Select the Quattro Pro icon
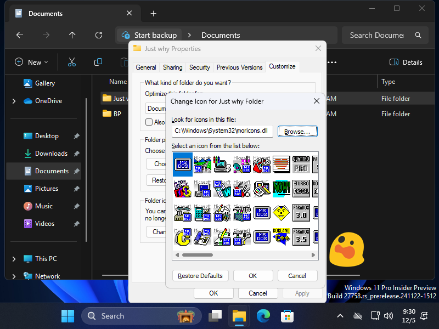 301,164
